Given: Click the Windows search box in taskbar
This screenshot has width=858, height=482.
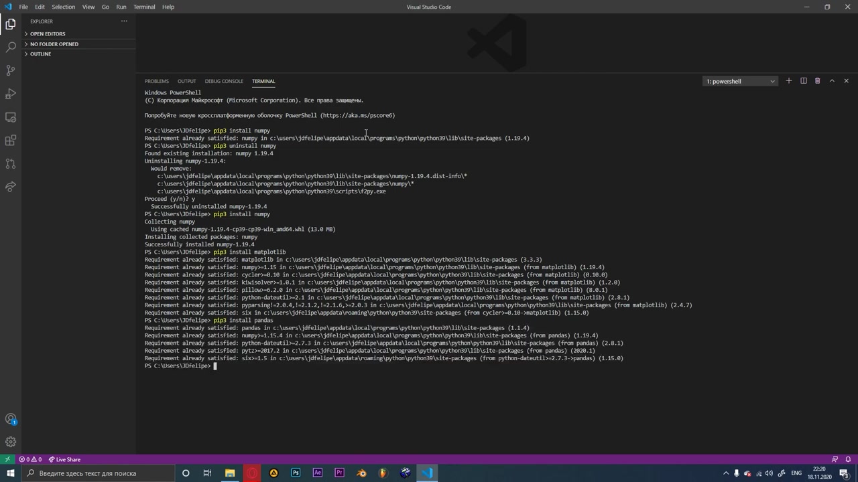Looking at the screenshot, I should pos(98,473).
